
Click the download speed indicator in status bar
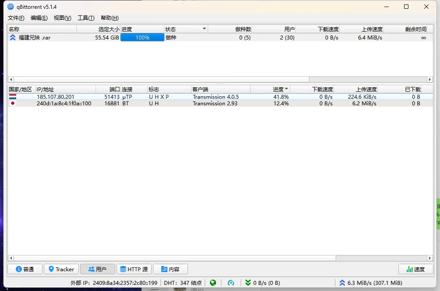[x=263, y=283]
